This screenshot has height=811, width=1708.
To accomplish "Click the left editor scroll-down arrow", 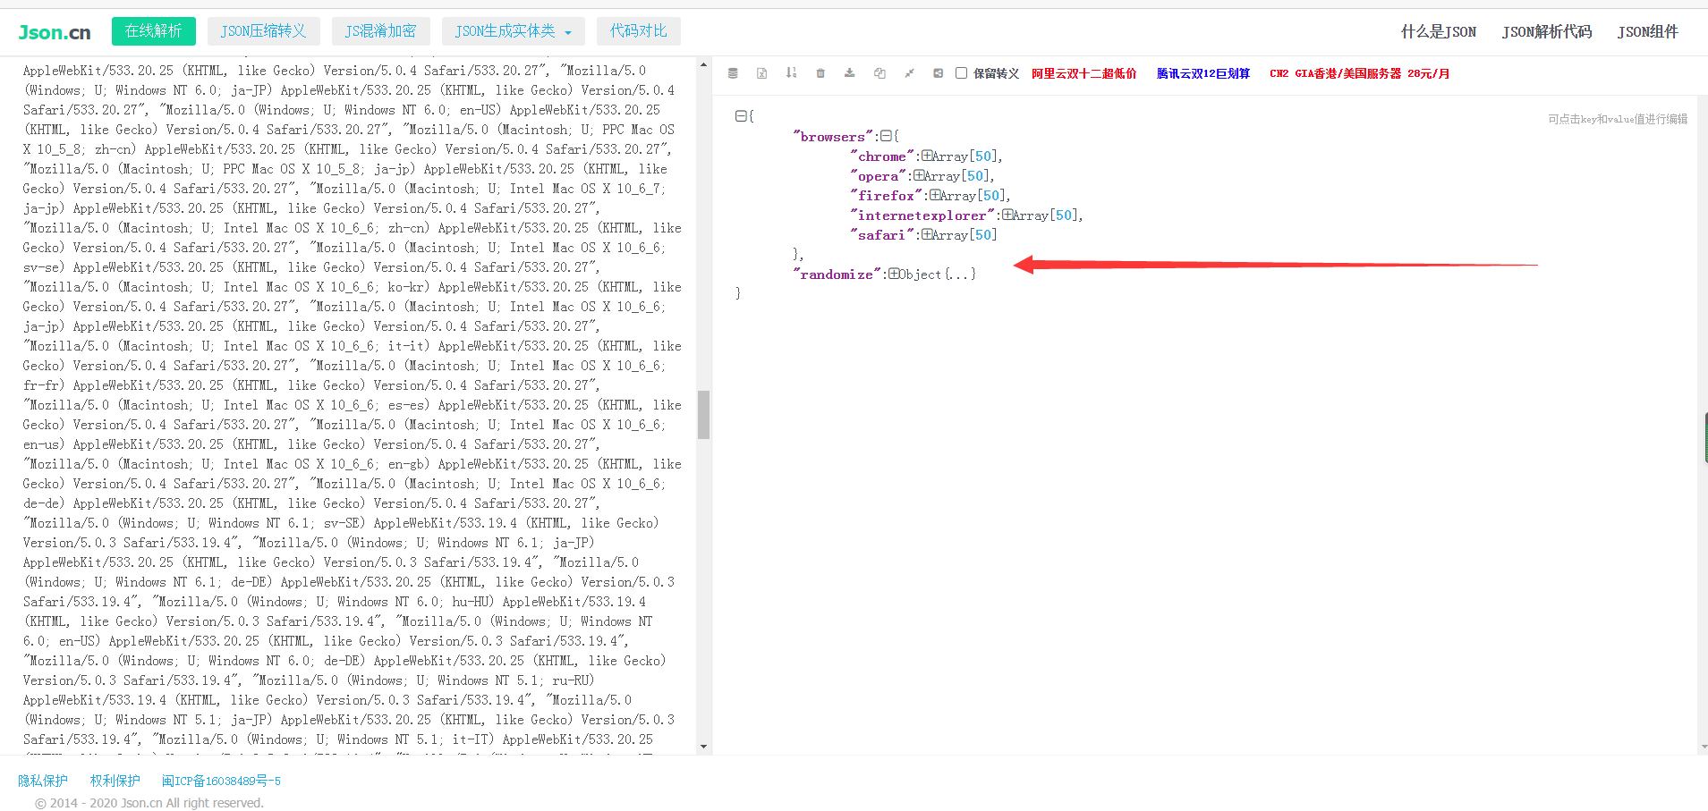I will point(703,747).
